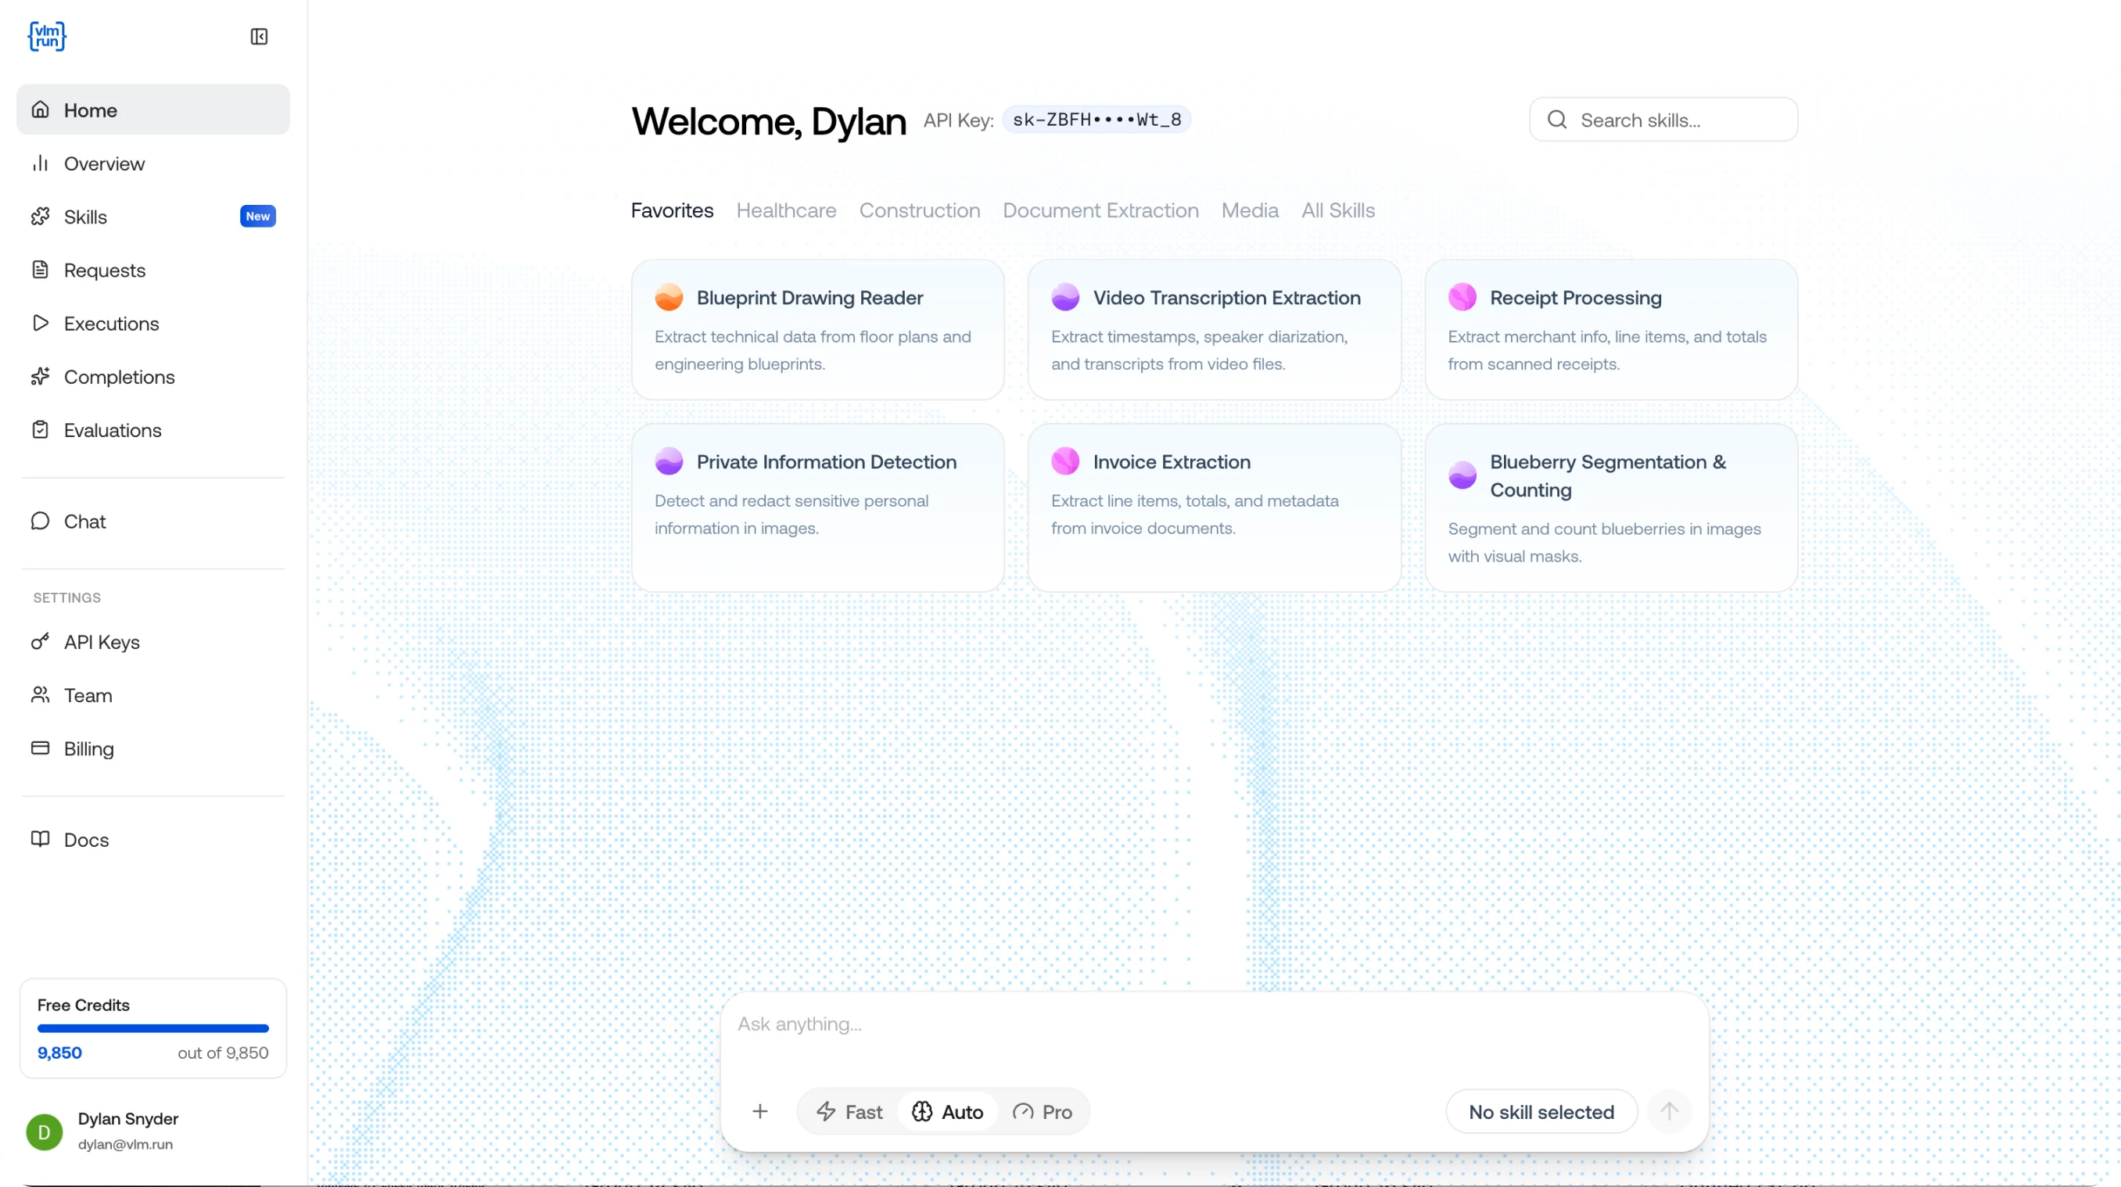Open the Receipt Processing card title

tap(1575, 297)
